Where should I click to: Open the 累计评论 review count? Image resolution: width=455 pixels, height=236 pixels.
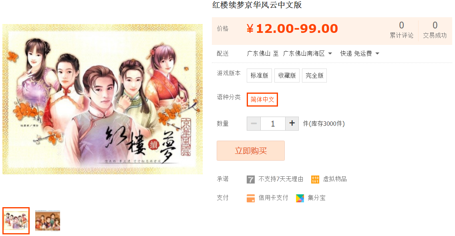tap(401, 30)
